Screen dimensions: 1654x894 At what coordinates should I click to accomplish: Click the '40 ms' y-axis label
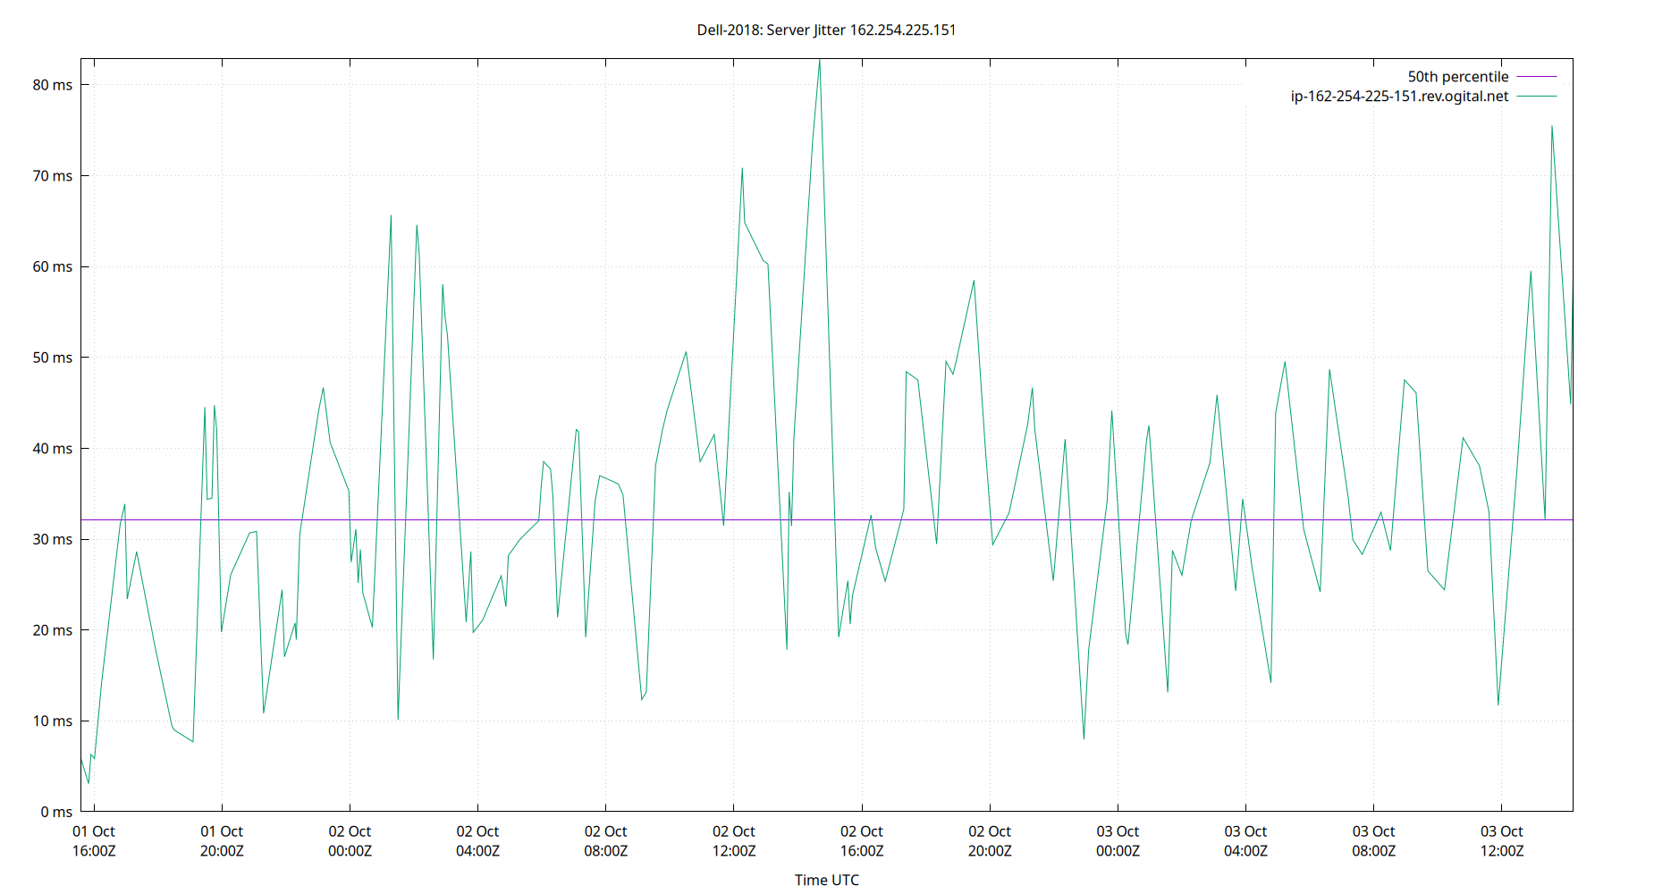pos(53,449)
